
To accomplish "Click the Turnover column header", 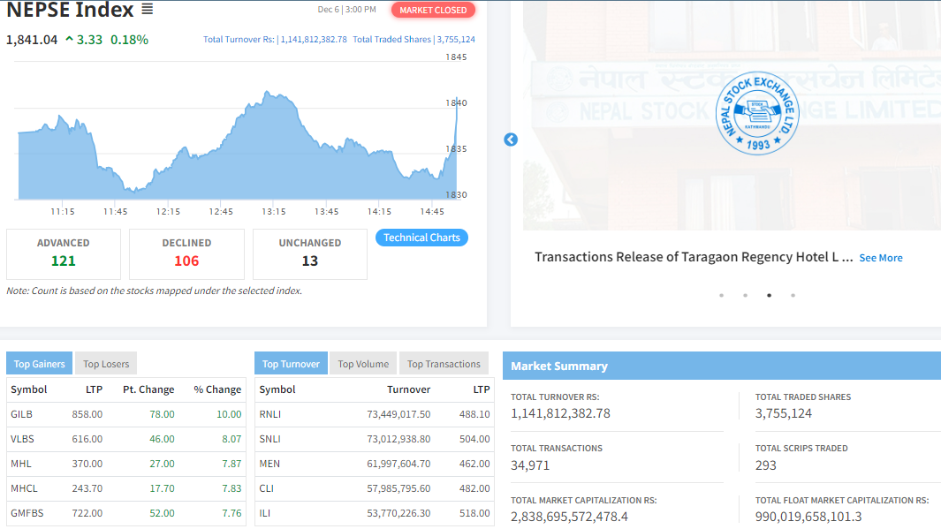I will [x=409, y=389].
